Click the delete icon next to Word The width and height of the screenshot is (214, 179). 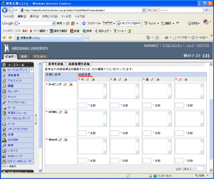[66, 139]
